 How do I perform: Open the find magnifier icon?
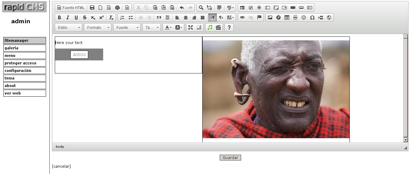(x=201, y=8)
